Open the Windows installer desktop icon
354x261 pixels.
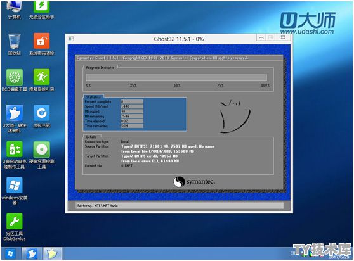15,191
